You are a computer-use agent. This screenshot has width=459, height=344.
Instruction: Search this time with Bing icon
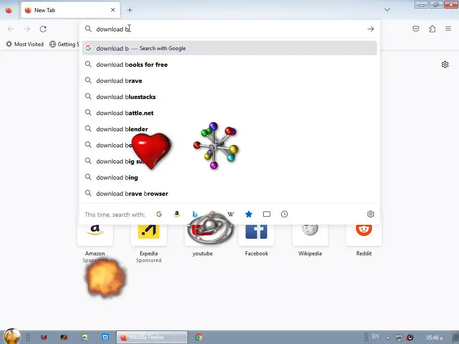pos(195,214)
